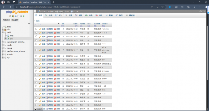
Task: Open the page-related settings gear at top right
Action: (201, 12)
